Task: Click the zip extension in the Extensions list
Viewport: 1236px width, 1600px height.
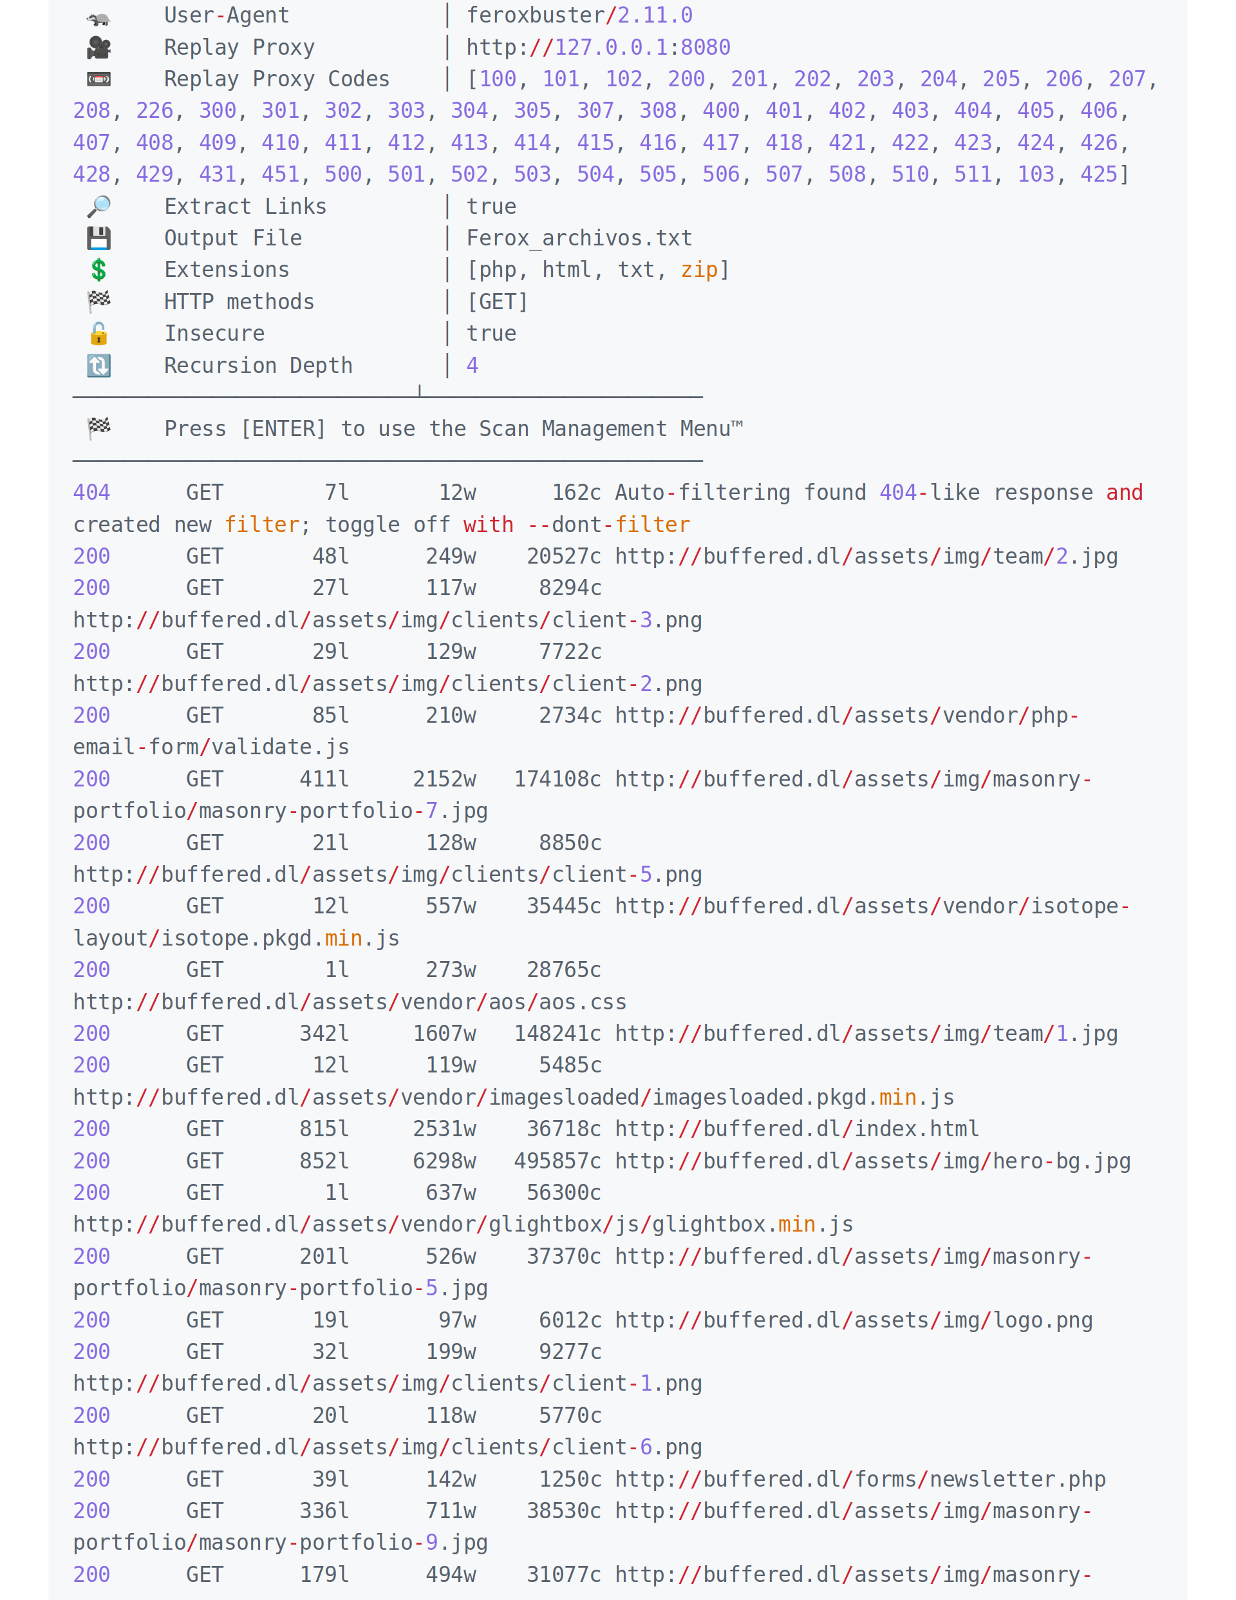Action: [x=699, y=270]
